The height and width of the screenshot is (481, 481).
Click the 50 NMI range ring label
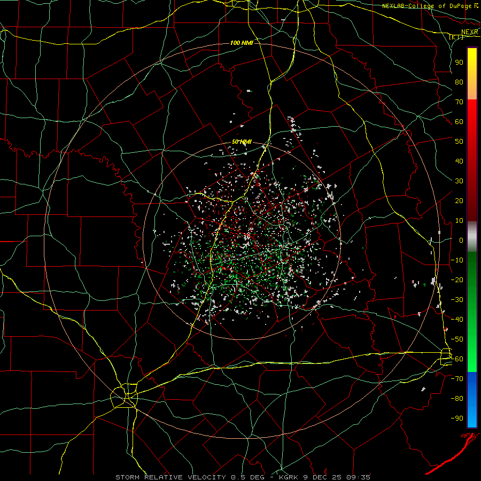(242, 142)
